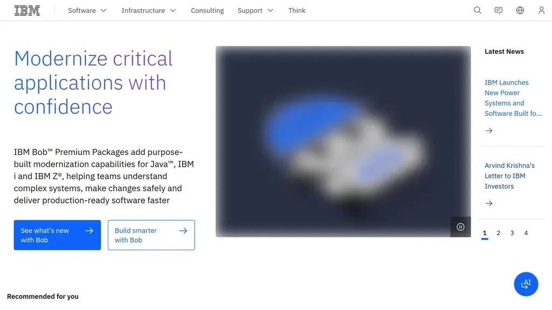This screenshot has width=552, height=310.
Task: Expand the Support menu chevron
Action: click(x=271, y=11)
